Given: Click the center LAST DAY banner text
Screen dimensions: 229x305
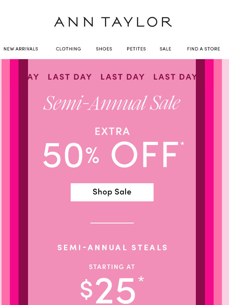Looking at the screenshot, I should [122, 77].
